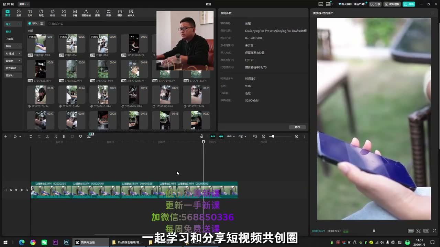Click the 导出 export button
Screen dimensions: 440x247
click(409, 4)
